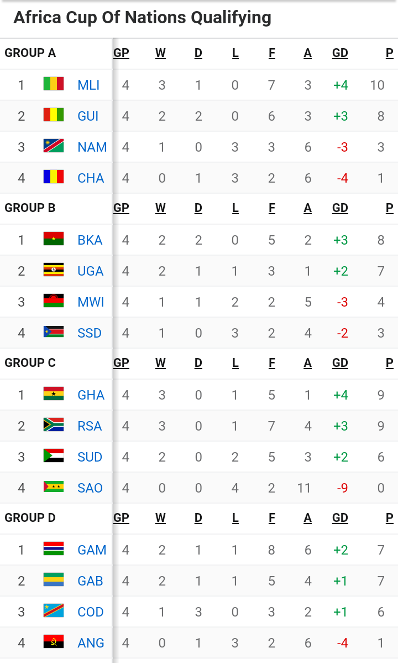Open the CHA team link

click(91, 178)
